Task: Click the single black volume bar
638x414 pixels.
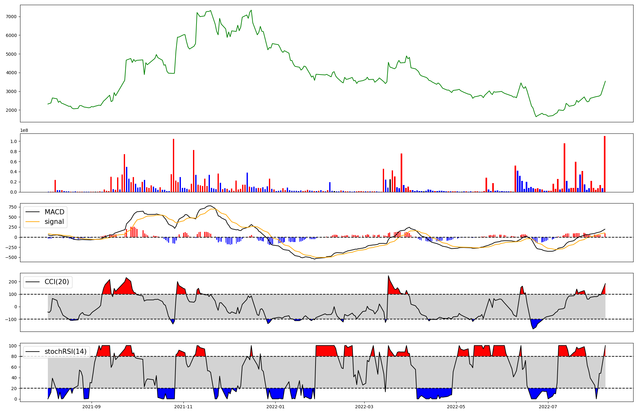Action: (x=390, y=186)
